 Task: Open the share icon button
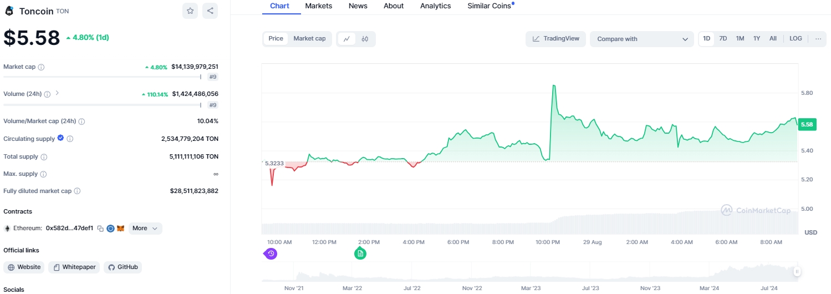click(210, 11)
